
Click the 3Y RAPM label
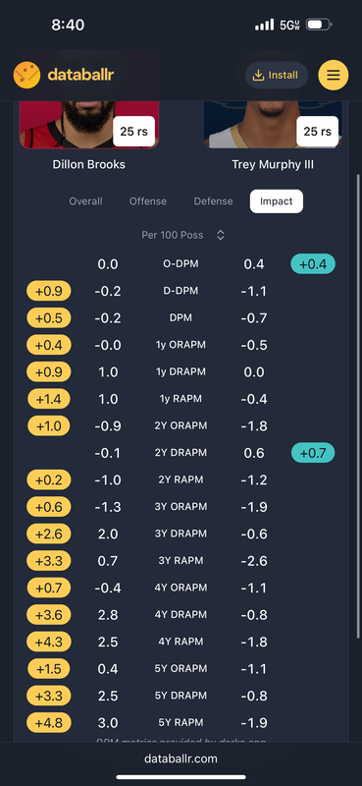[x=181, y=561]
